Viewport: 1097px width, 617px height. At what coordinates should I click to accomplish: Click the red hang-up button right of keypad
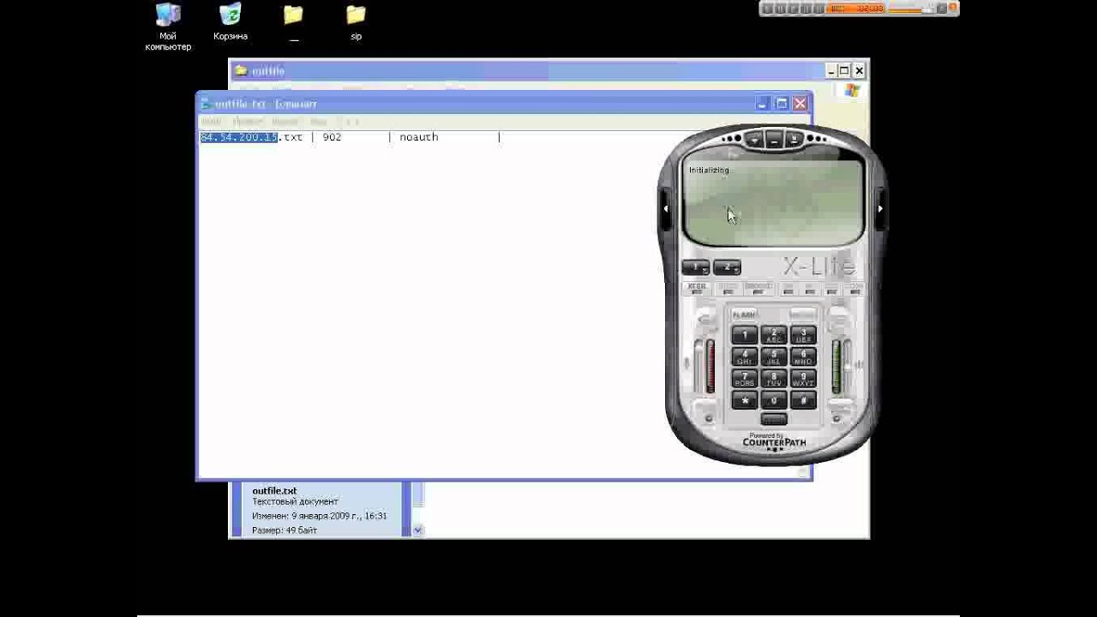click(x=839, y=320)
